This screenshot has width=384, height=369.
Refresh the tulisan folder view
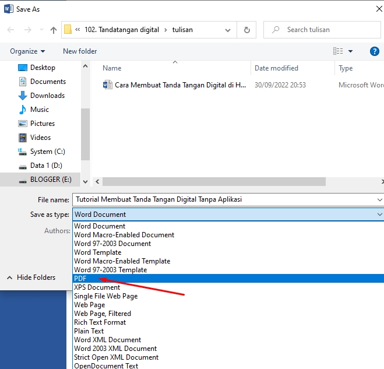(x=246, y=30)
